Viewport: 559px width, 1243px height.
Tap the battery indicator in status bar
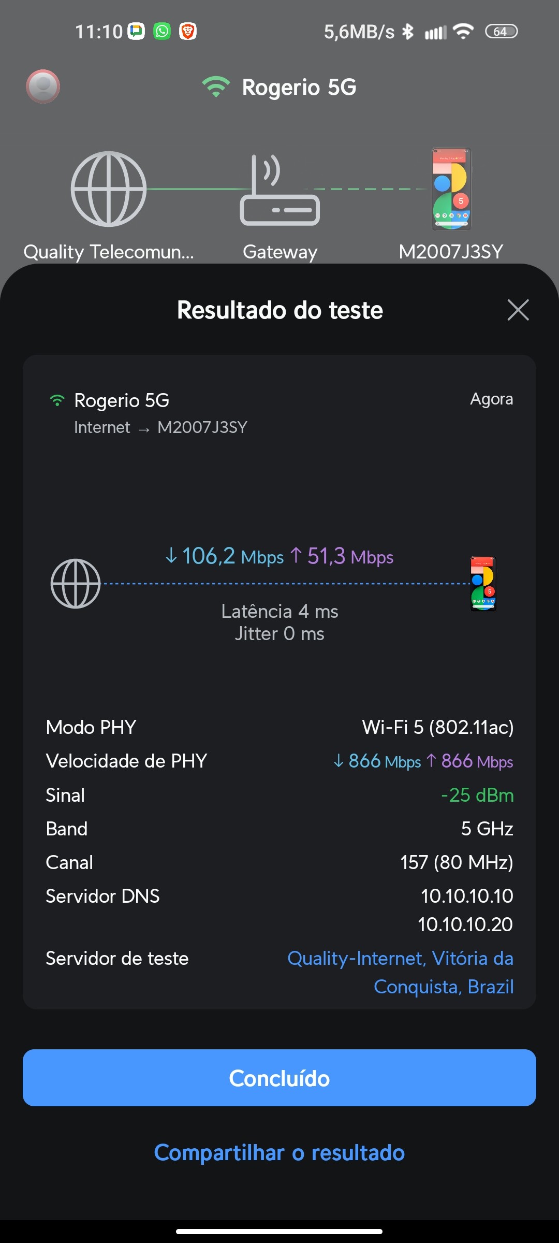click(x=501, y=32)
